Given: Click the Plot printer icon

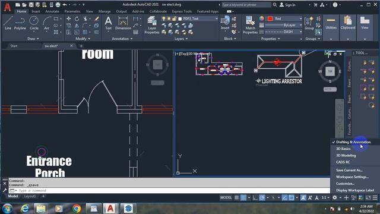Looking at the screenshot, I should pyautogui.click(x=58, y=5).
